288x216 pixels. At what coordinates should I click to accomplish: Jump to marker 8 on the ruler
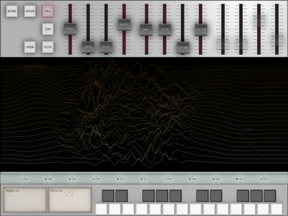[192, 179]
